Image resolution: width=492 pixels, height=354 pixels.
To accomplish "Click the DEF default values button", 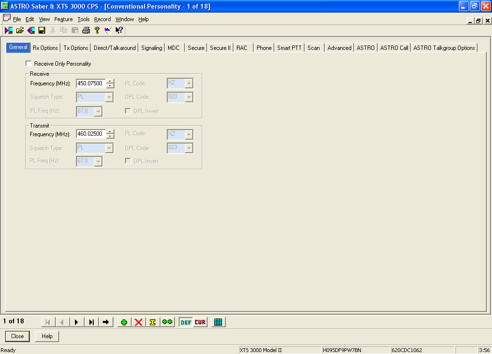I will click(186, 322).
